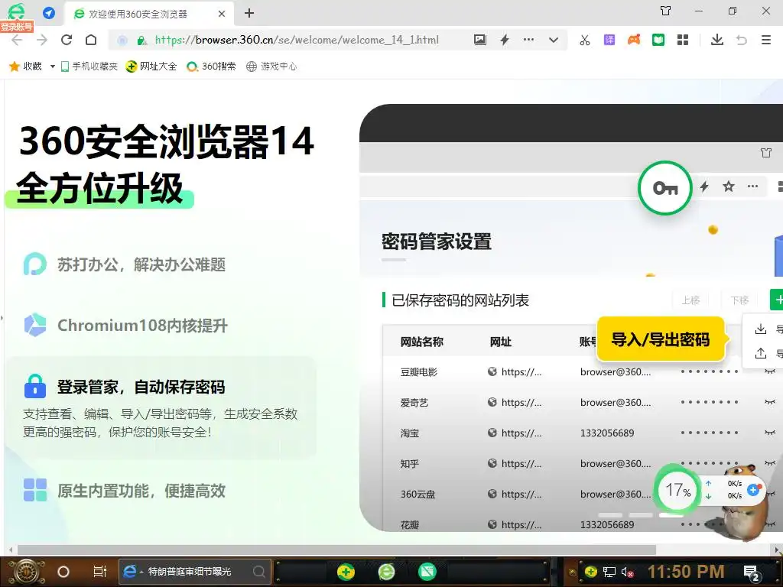This screenshot has height=587, width=783.
Task: Open the scissors screenshot tool
Action: (x=585, y=40)
